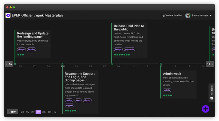219x121 pixels.
Task: Select the 3d zoom range
Action: (22, 112)
